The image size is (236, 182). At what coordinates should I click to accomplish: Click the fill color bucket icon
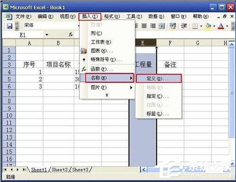[x=208, y=26]
